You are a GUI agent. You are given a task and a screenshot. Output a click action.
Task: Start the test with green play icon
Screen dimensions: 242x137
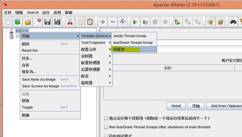pos(135,22)
